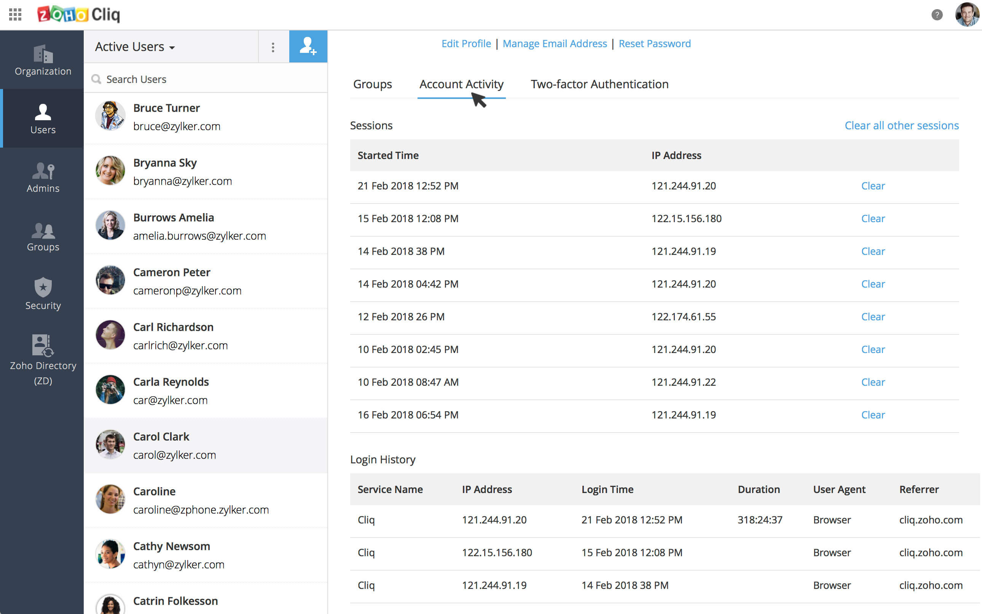Screen dimensions: 982x614
Task: Clear the 16 Feb 2018 06:54 PM session
Action: point(873,415)
